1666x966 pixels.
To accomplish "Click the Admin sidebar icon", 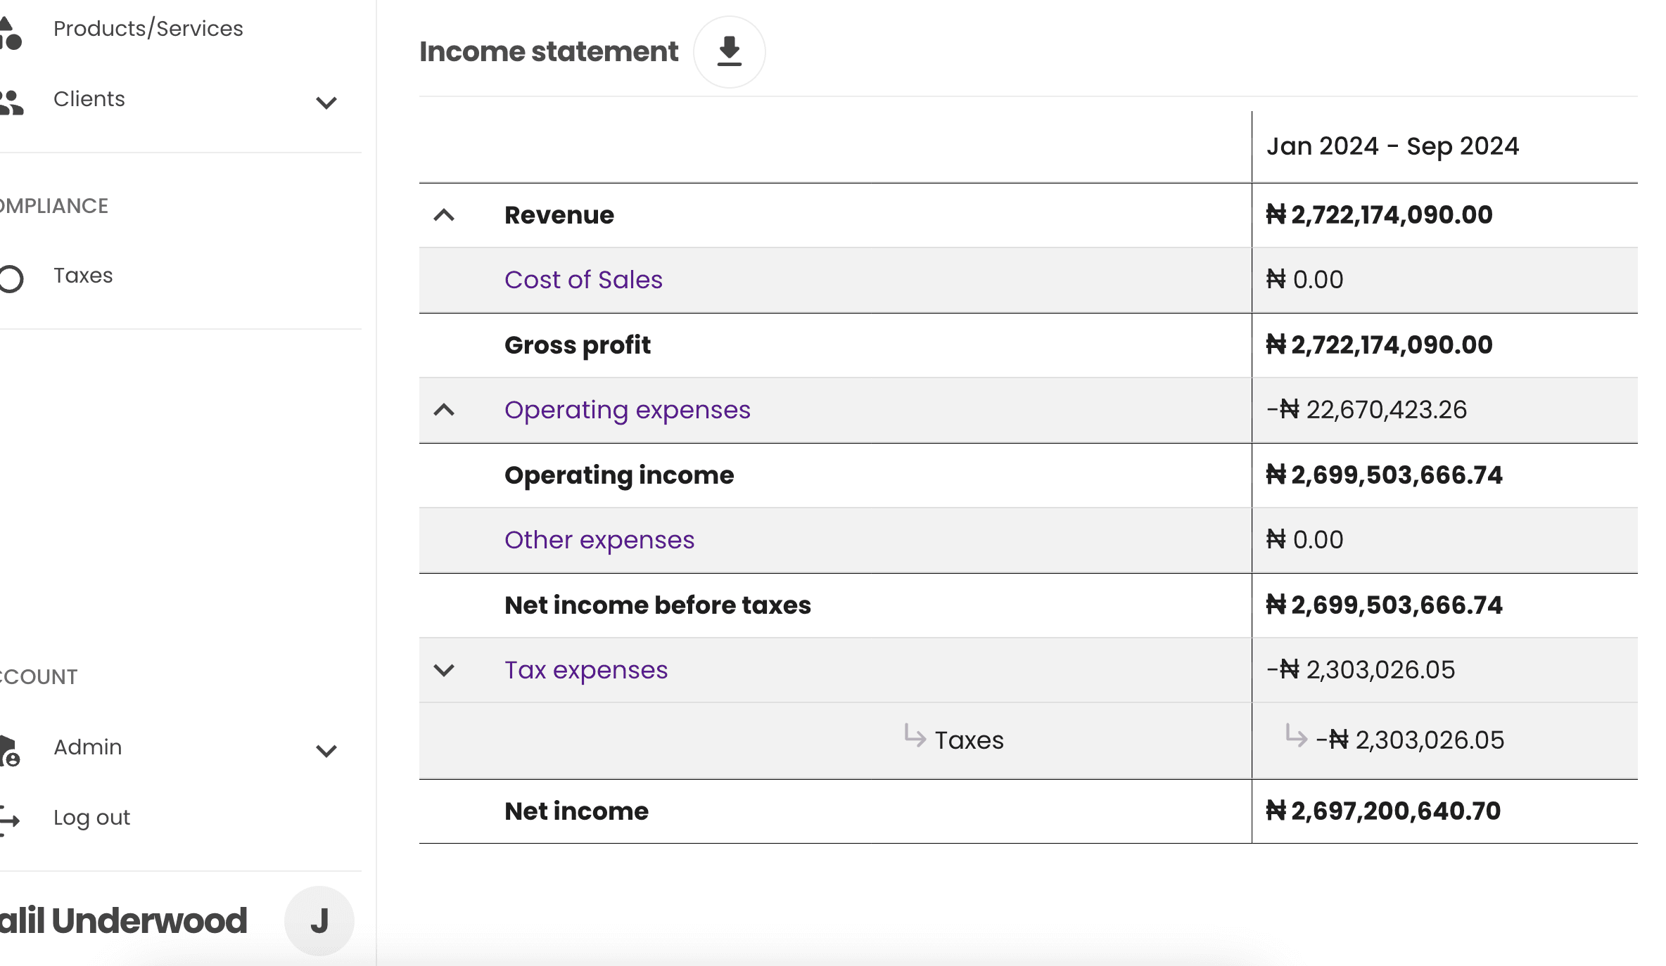I will pyautogui.click(x=10, y=750).
